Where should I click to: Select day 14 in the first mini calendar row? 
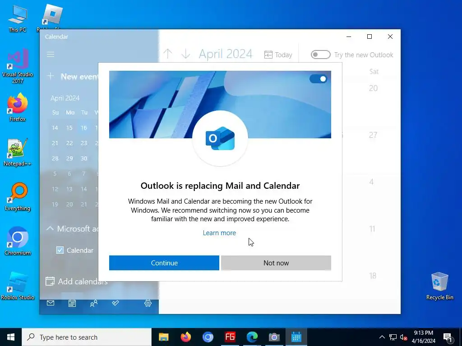point(55,127)
